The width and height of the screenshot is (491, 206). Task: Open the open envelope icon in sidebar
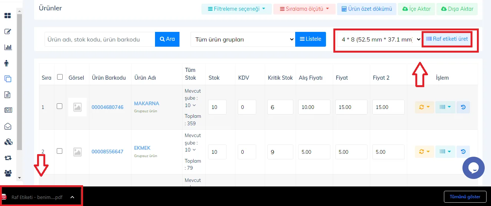pyautogui.click(x=7, y=126)
